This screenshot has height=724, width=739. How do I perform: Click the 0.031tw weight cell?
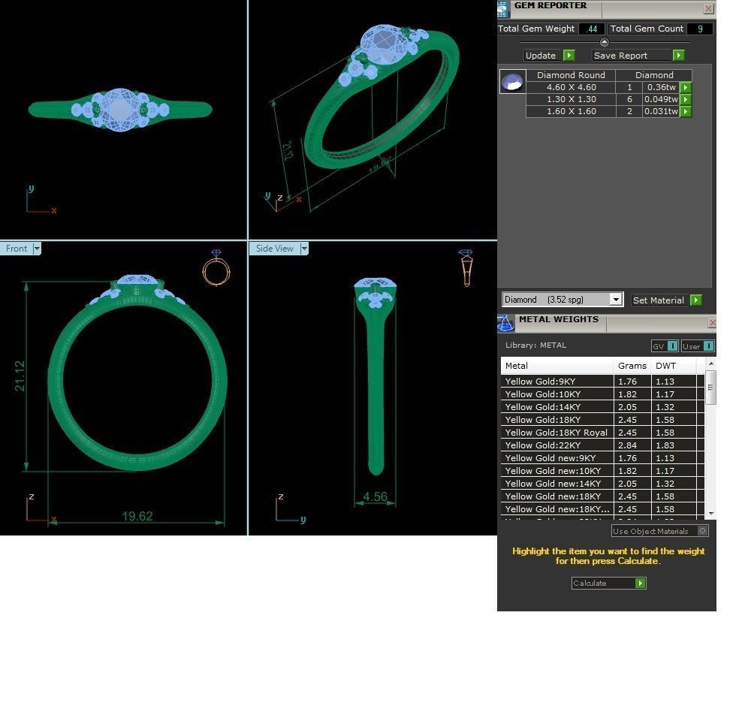point(661,112)
